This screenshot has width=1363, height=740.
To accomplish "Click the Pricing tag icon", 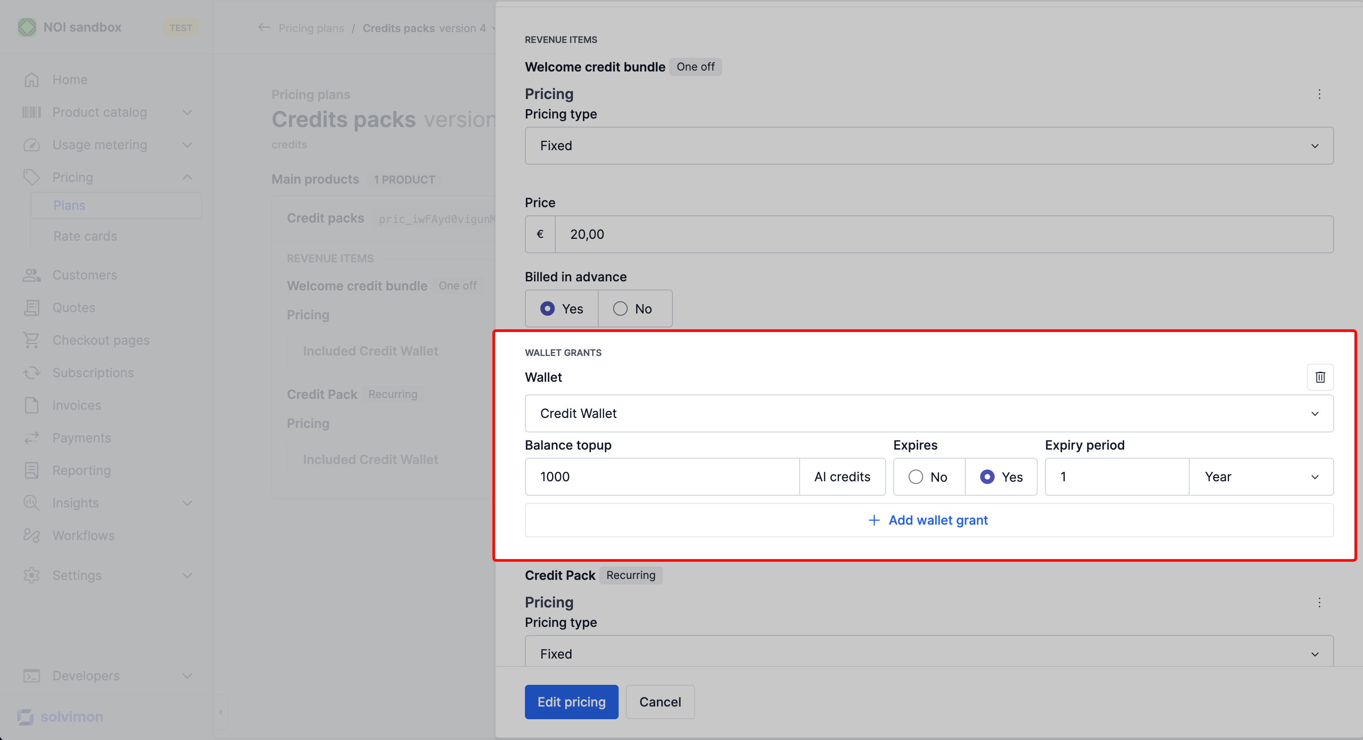I will (32, 177).
